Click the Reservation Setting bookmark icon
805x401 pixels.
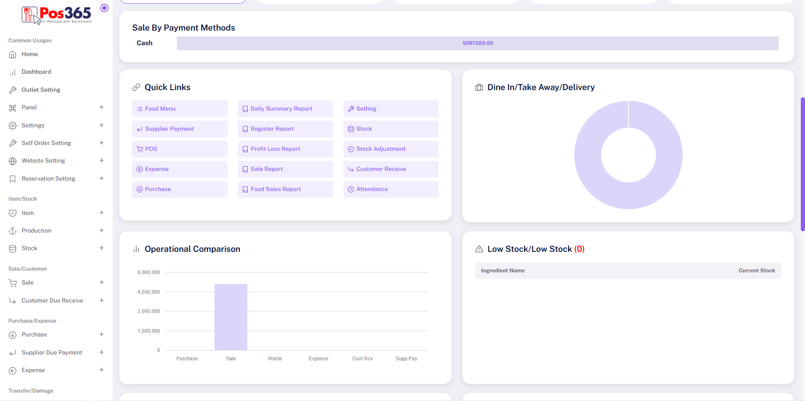(13, 179)
